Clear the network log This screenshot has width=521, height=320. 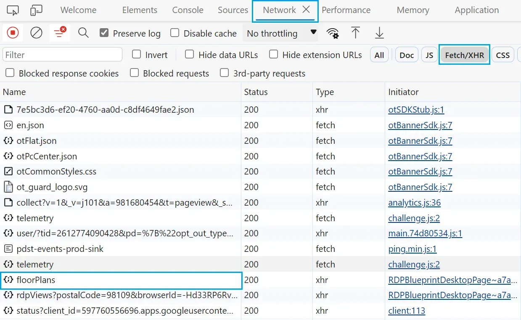click(x=36, y=33)
